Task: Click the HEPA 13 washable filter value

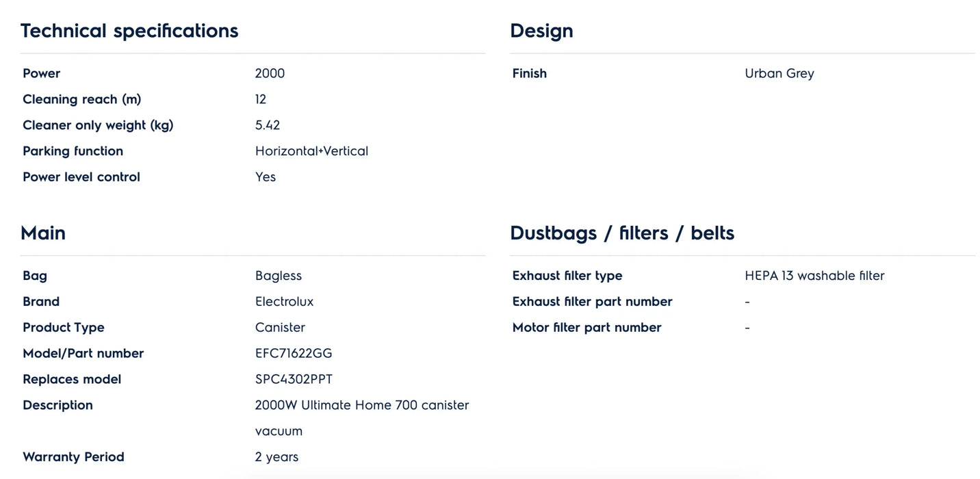Action: pyautogui.click(x=814, y=276)
